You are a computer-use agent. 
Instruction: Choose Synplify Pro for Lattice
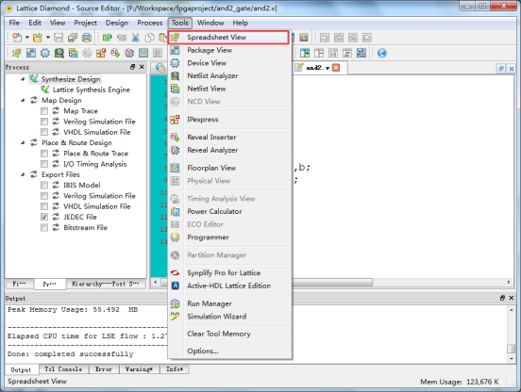229,272
